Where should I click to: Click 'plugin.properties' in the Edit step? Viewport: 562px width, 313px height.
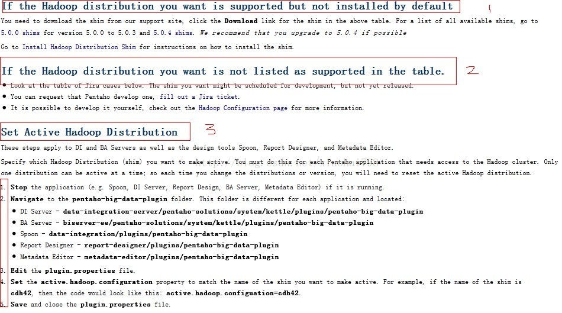(x=80, y=270)
